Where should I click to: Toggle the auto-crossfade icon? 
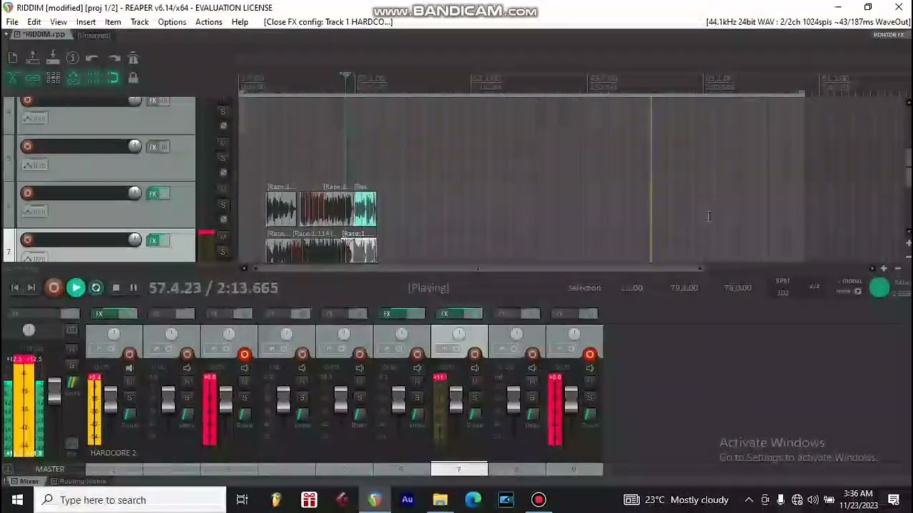tap(13, 78)
